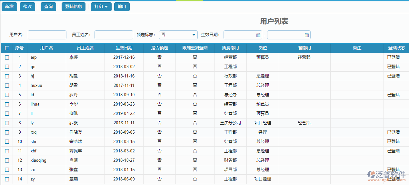409x185 pixels.
Task: Open the 锁定标志 dropdown
Action: [178, 35]
